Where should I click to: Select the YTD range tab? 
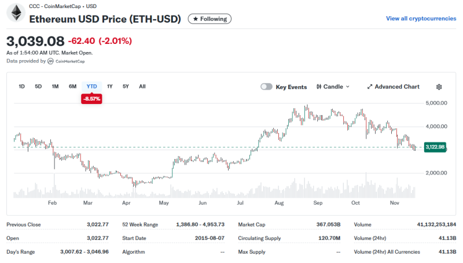tap(91, 86)
